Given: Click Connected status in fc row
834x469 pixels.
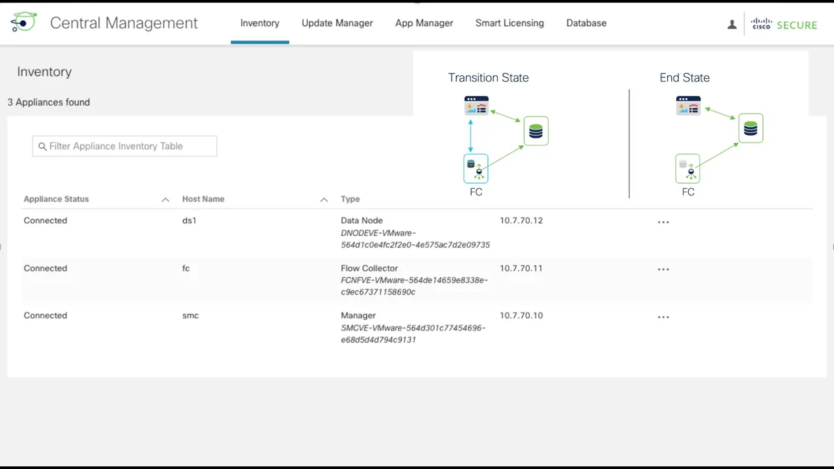Looking at the screenshot, I should click(x=46, y=268).
